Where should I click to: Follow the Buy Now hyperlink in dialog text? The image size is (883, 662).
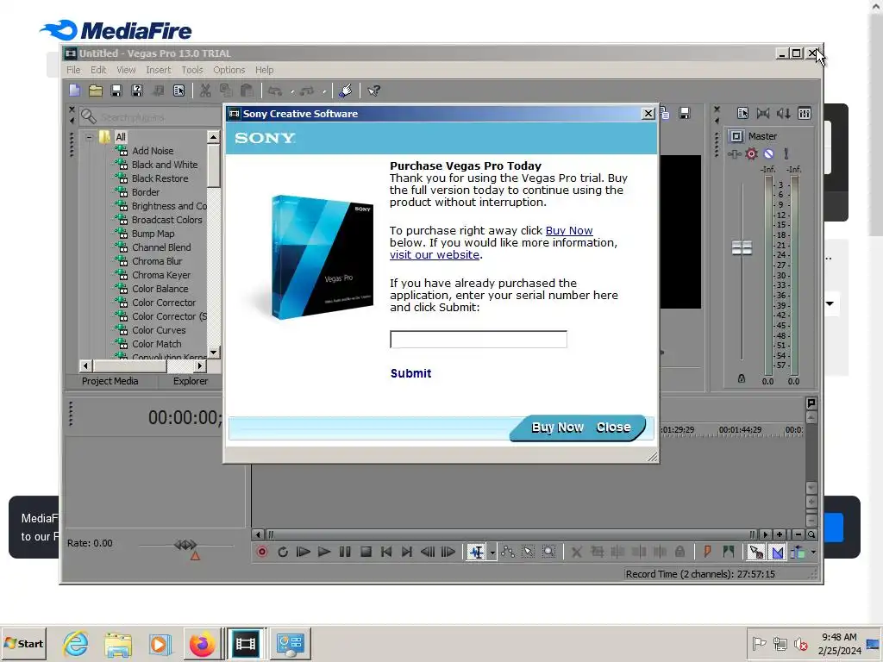coord(569,230)
